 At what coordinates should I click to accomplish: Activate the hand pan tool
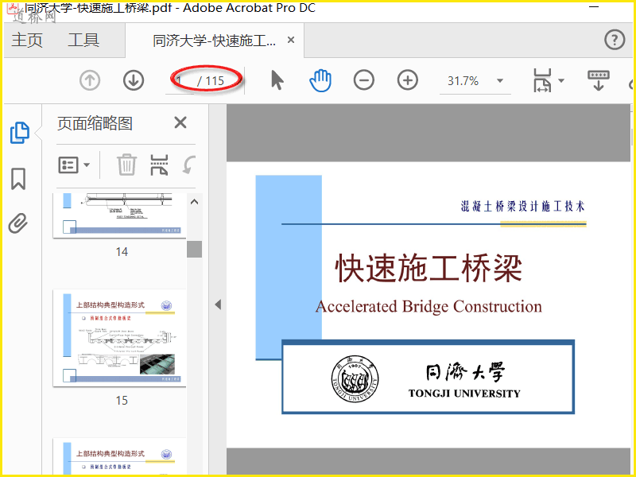(x=320, y=80)
